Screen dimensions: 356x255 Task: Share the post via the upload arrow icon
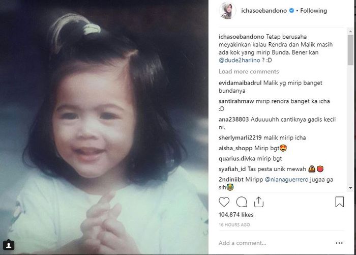(x=258, y=202)
